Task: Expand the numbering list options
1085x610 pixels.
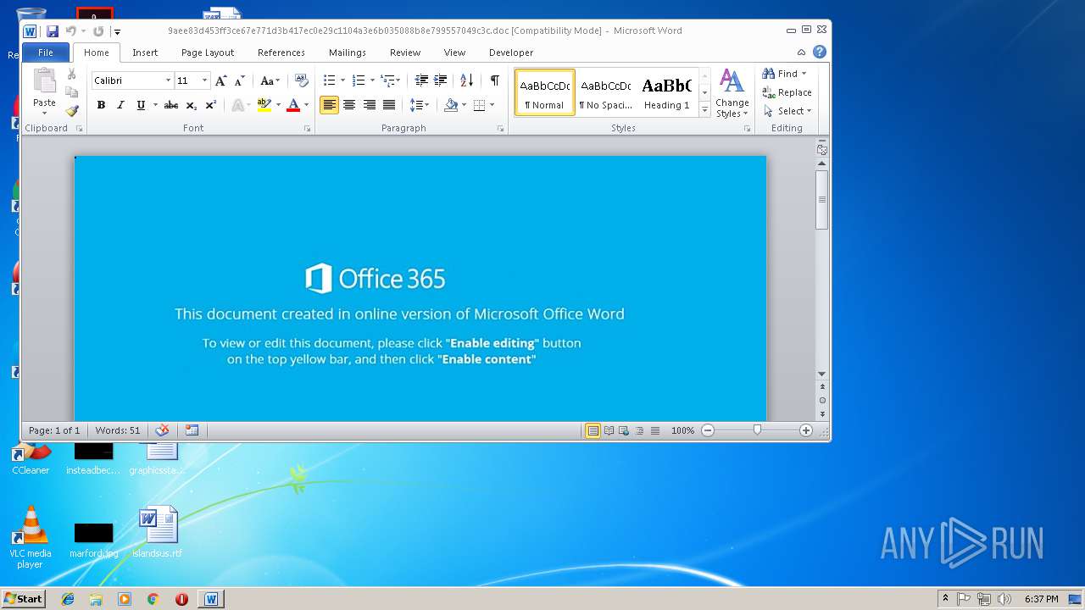Action: coord(372,80)
